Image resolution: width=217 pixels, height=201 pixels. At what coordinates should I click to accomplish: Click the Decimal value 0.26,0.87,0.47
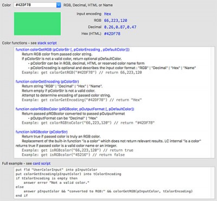click(120, 27)
